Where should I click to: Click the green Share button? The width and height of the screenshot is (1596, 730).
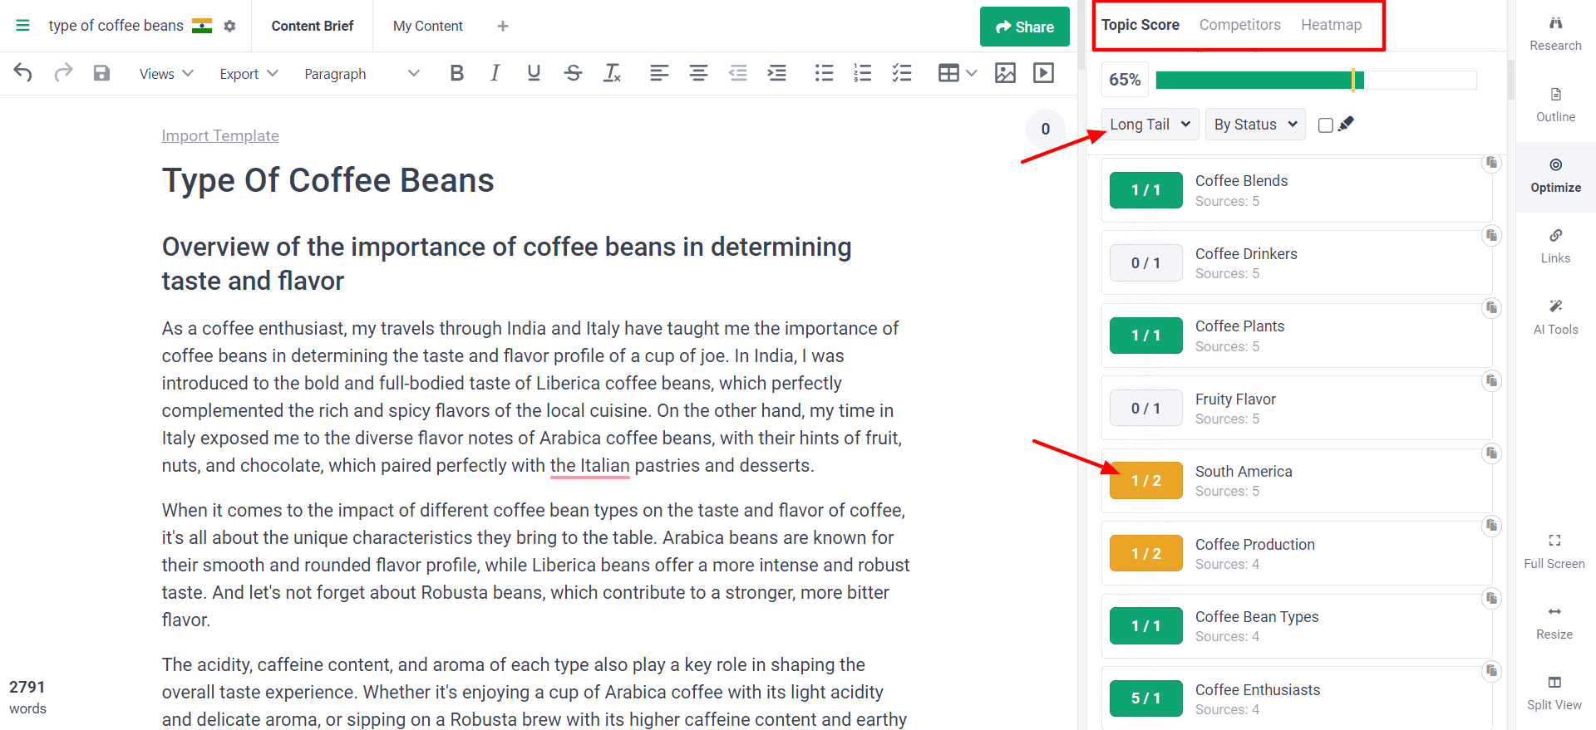[x=1024, y=27]
